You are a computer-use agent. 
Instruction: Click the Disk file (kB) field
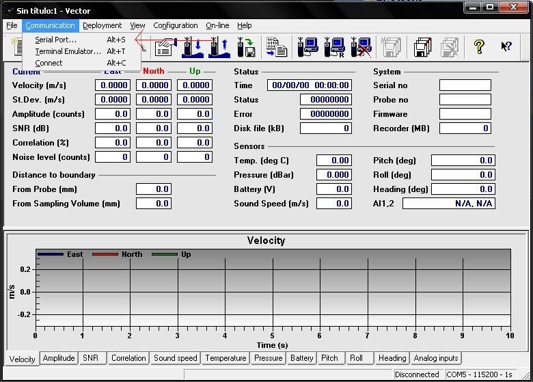(326, 128)
